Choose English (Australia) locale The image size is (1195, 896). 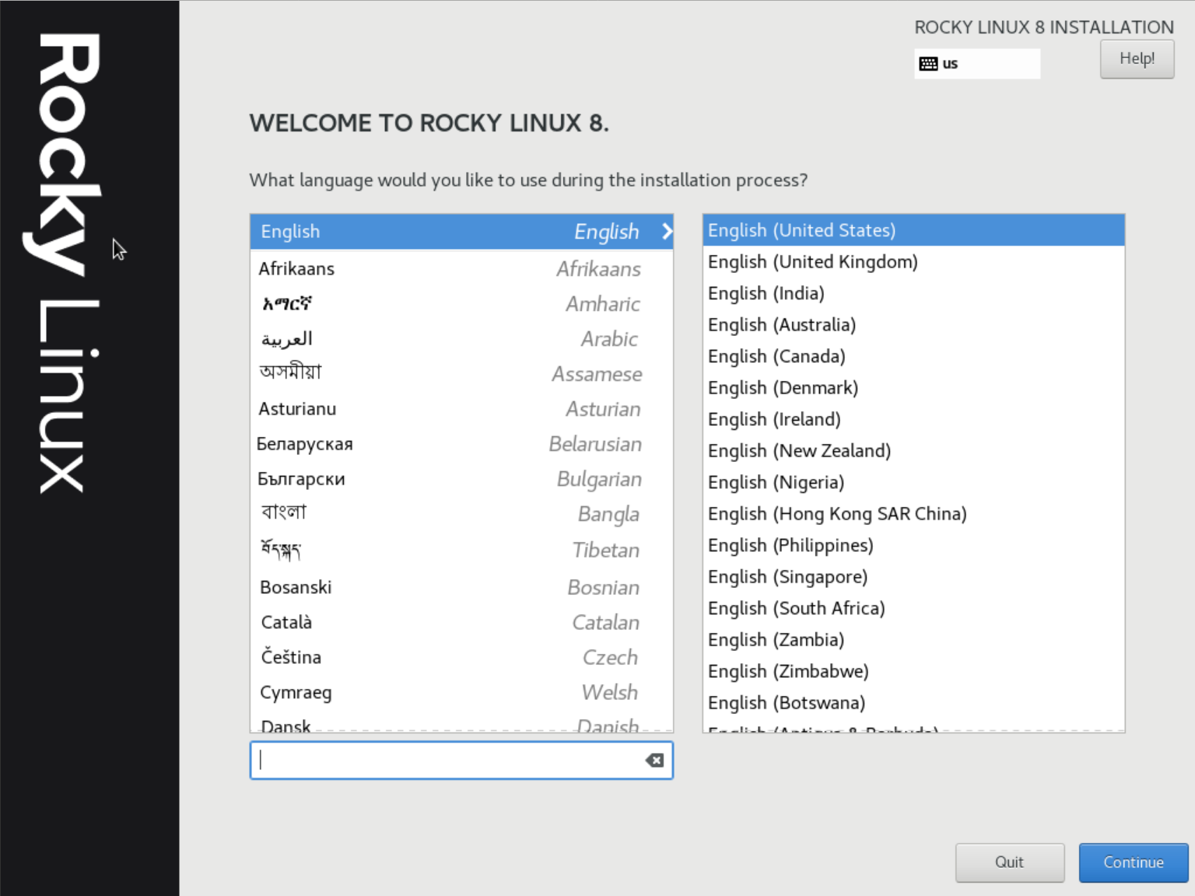913,325
